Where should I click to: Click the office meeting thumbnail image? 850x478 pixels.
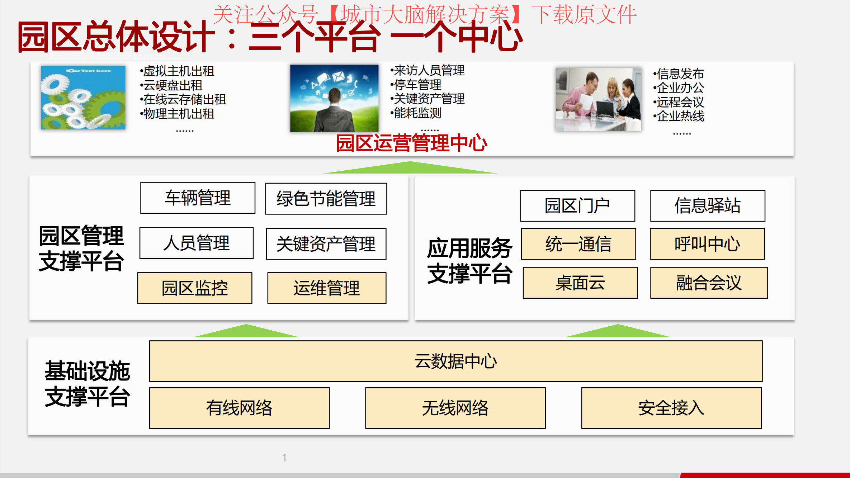598,99
